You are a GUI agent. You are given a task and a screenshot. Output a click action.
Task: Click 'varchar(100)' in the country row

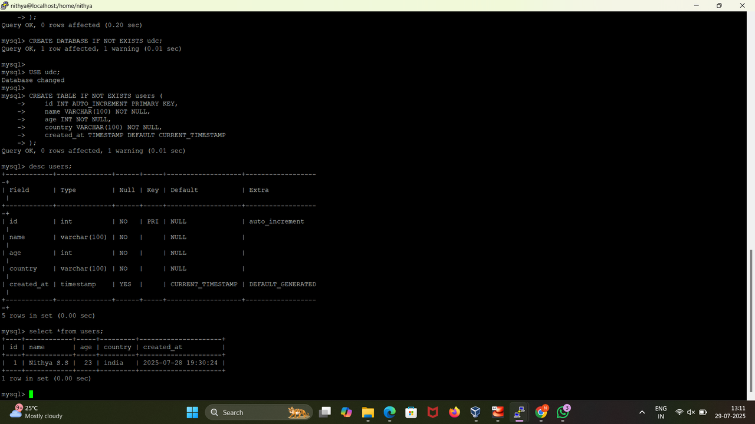click(84, 269)
